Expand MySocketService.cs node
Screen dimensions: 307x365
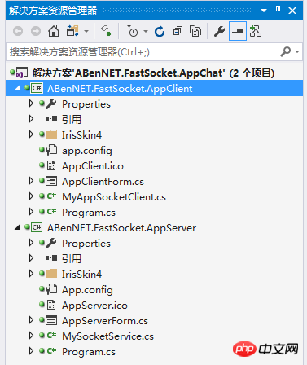tap(31, 336)
